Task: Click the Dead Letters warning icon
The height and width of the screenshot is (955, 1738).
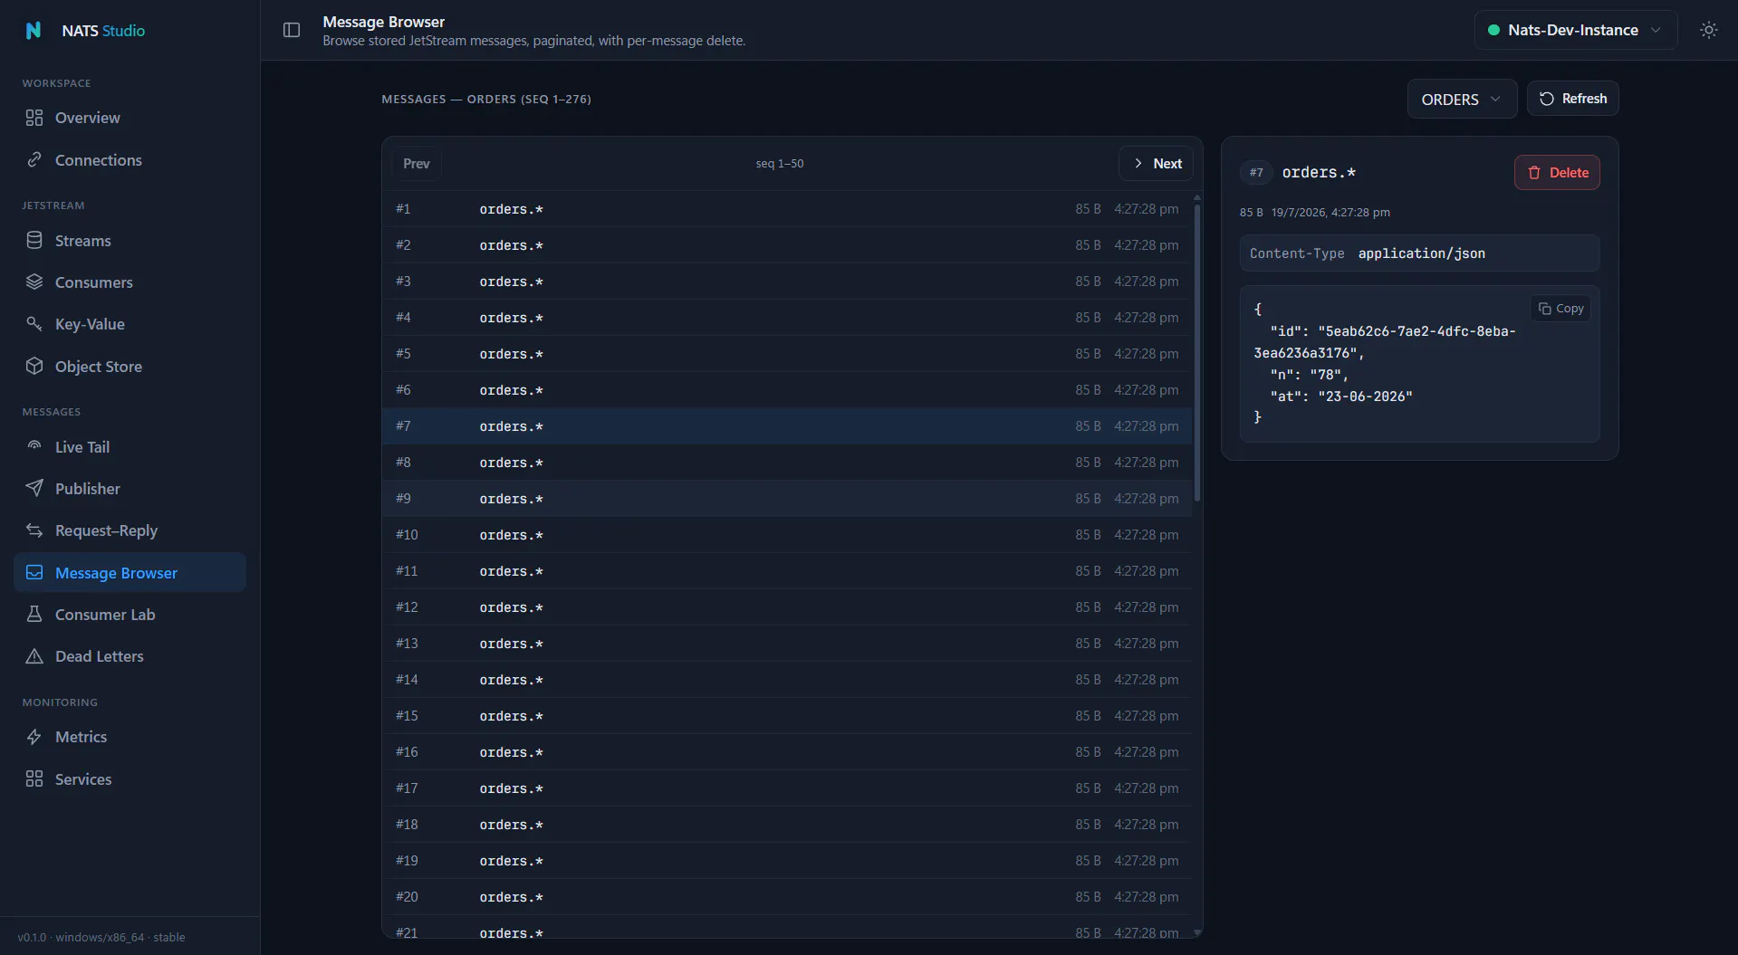Action: [x=34, y=655]
